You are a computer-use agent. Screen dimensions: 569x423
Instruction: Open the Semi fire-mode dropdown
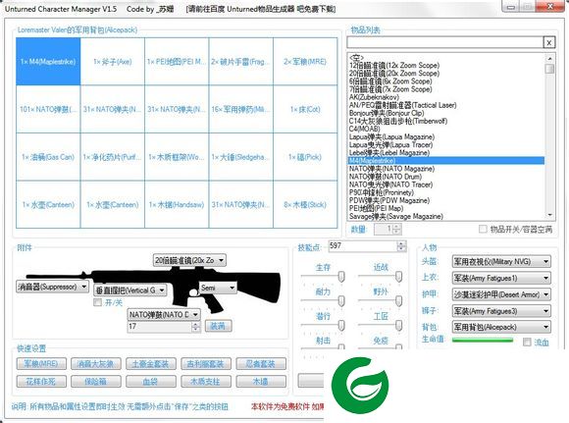218,288
